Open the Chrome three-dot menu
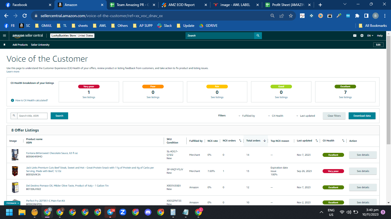Image resolution: width=391 pixels, height=219 pixels. click(x=385, y=16)
